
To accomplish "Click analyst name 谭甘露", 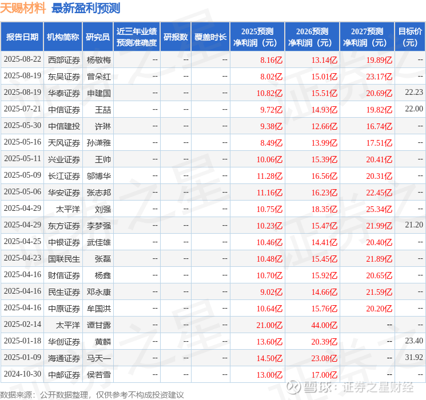I will coord(99,325).
